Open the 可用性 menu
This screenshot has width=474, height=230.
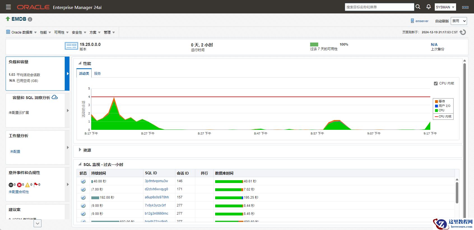pyautogui.click(x=61, y=32)
